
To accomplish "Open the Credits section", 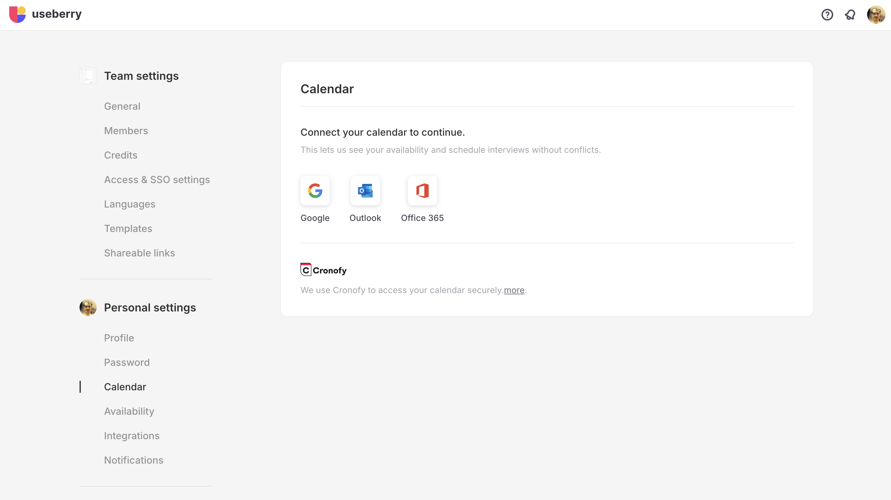I will (x=121, y=156).
